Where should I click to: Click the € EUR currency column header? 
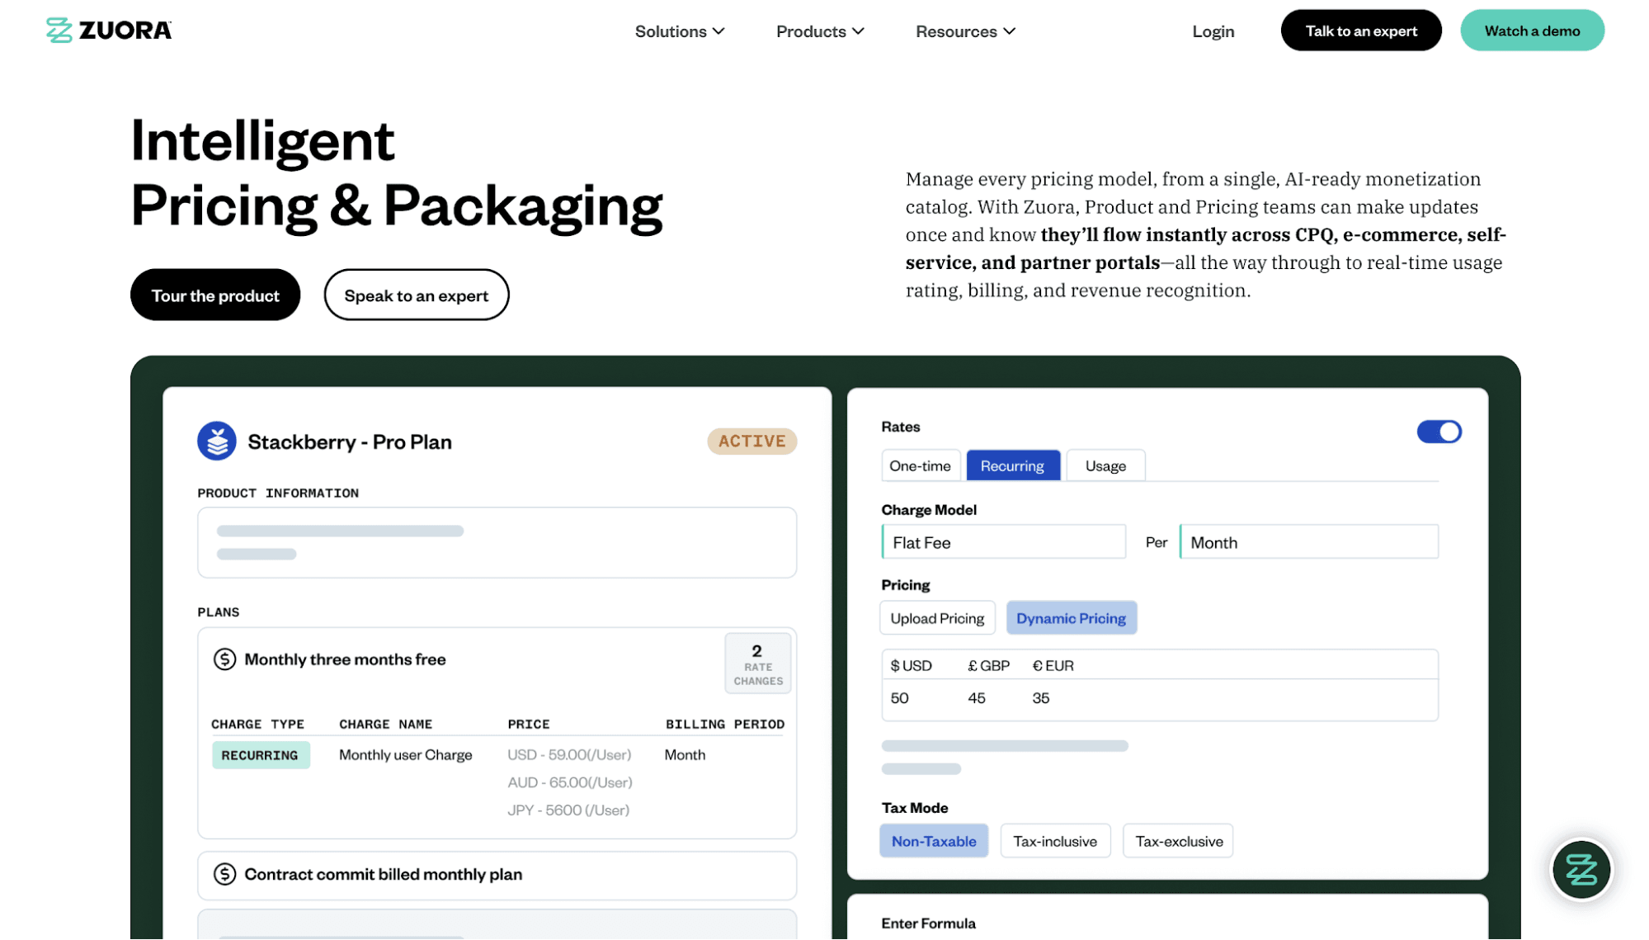[x=1053, y=666]
